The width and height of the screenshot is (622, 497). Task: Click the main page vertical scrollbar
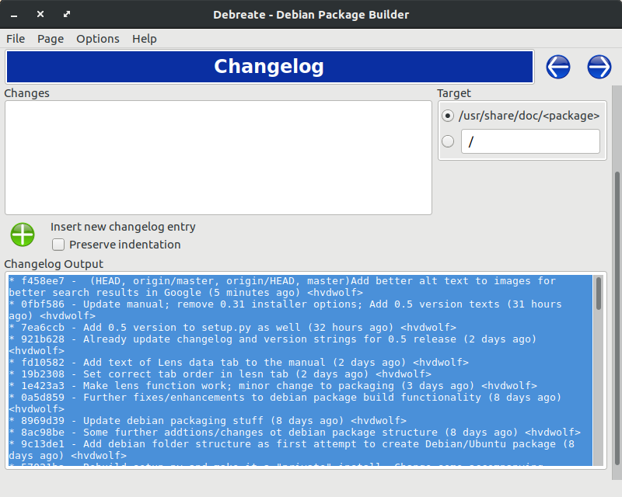pos(617,317)
